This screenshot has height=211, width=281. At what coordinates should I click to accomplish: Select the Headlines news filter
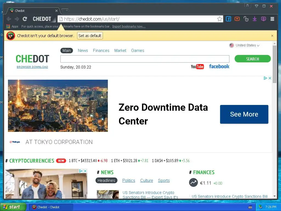[106, 181]
